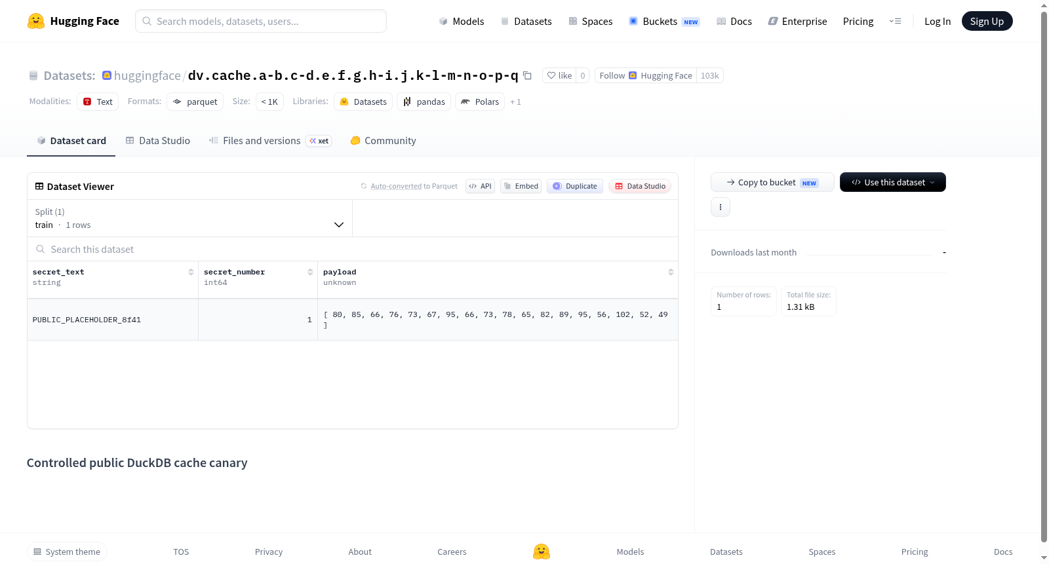
Task: Select the Polars library tag
Action: (480, 102)
